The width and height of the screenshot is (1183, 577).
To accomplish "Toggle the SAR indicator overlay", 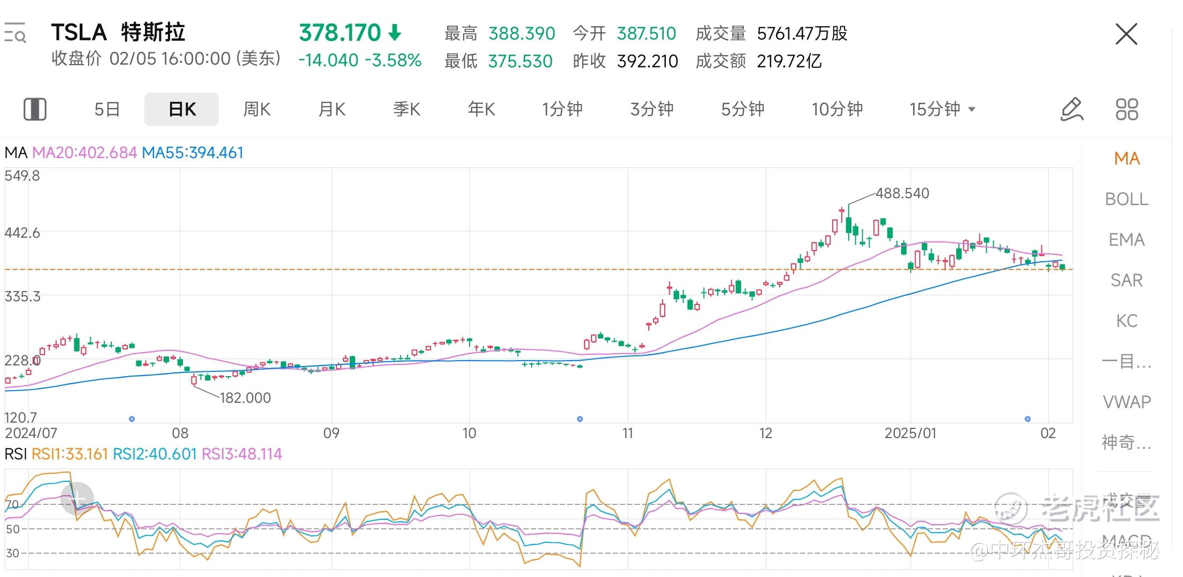I will pos(1126,280).
